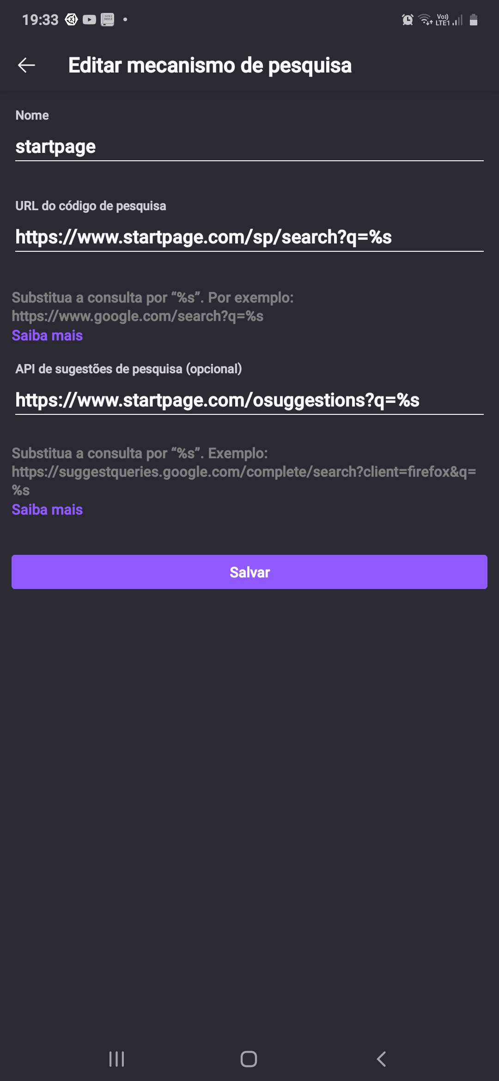
Task: Tap the 19:33 clock in status bar
Action: coord(40,20)
